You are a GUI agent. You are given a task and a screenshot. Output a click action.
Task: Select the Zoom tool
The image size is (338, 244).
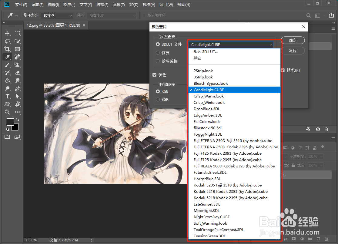7,112
